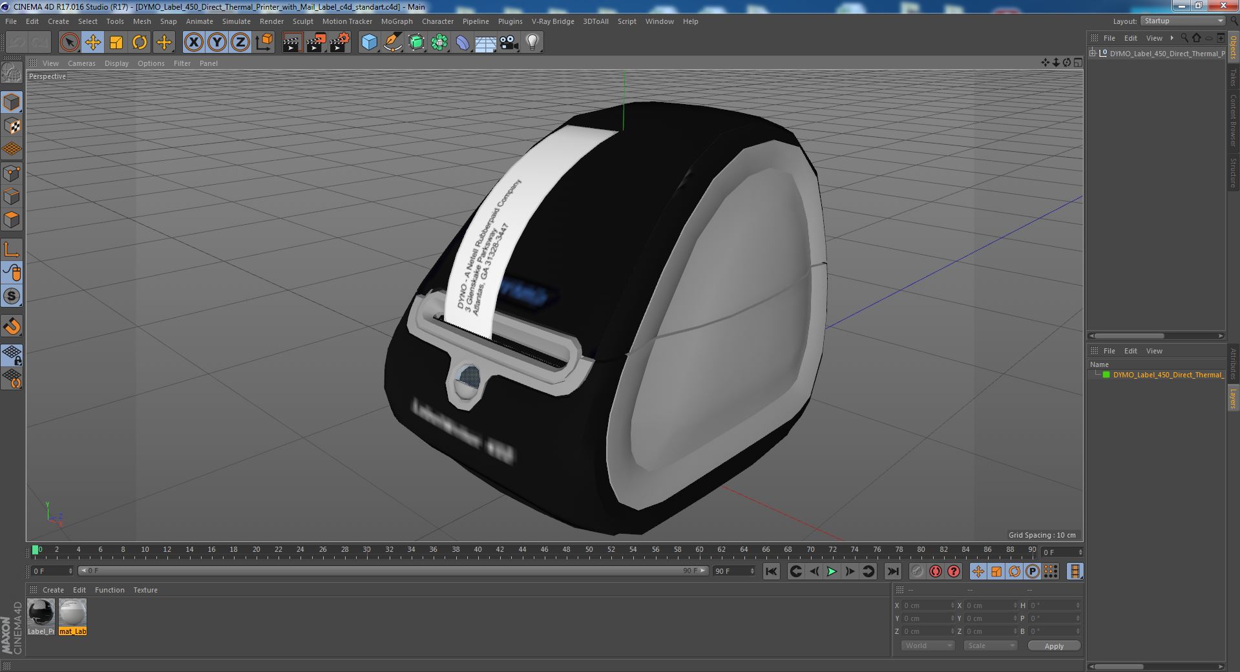Open Edit Render Settings
The height and width of the screenshot is (672, 1240).
click(x=340, y=43)
